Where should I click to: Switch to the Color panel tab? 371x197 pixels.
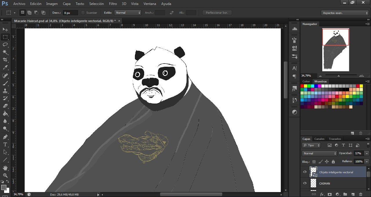tap(306, 81)
